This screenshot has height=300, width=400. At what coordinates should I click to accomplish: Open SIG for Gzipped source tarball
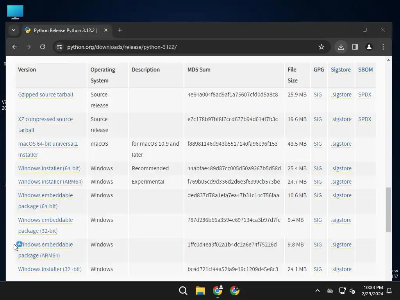(x=318, y=95)
